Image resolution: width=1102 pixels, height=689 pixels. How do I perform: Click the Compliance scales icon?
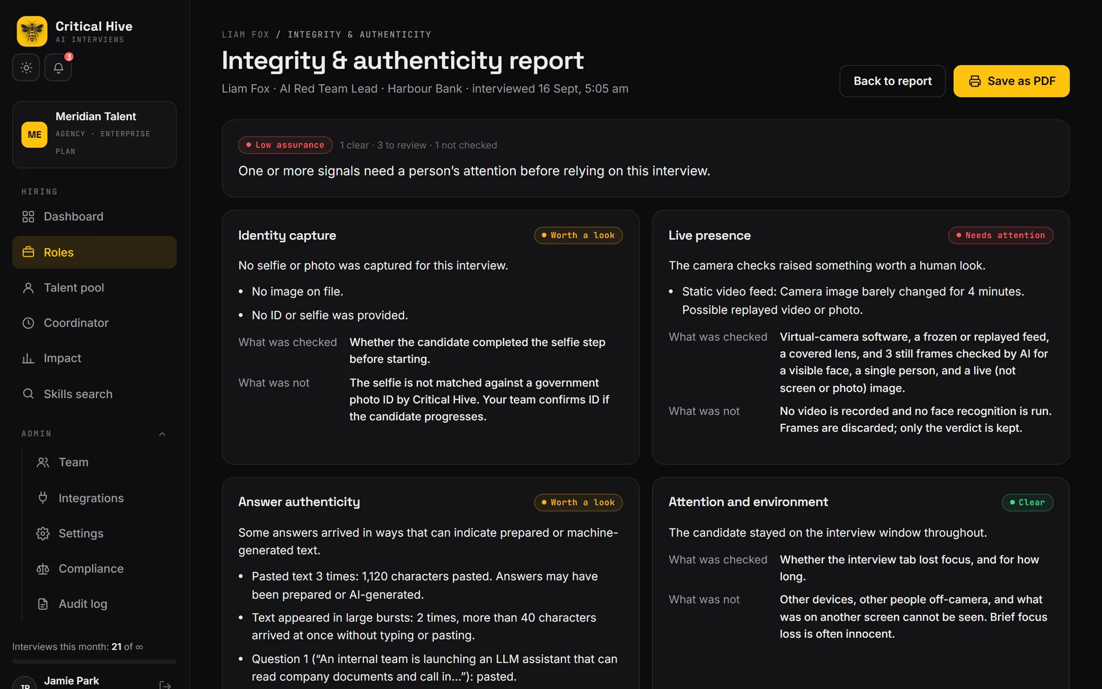click(43, 569)
